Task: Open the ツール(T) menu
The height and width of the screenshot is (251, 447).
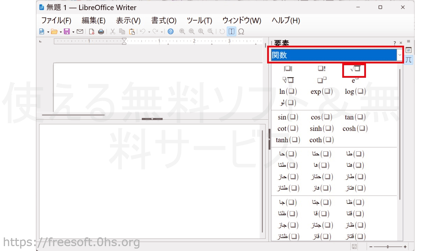Action: (x=199, y=21)
